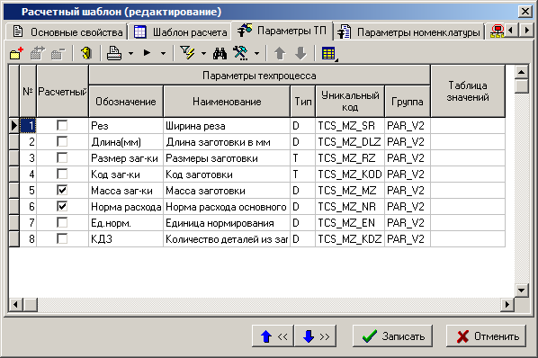Open the dropdown arrow next to play icon
This screenshot has width=538, height=358.
tap(164, 53)
